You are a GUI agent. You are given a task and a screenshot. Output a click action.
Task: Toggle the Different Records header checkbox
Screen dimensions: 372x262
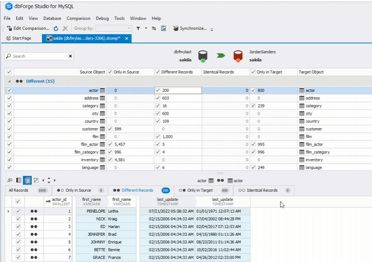click(x=158, y=72)
